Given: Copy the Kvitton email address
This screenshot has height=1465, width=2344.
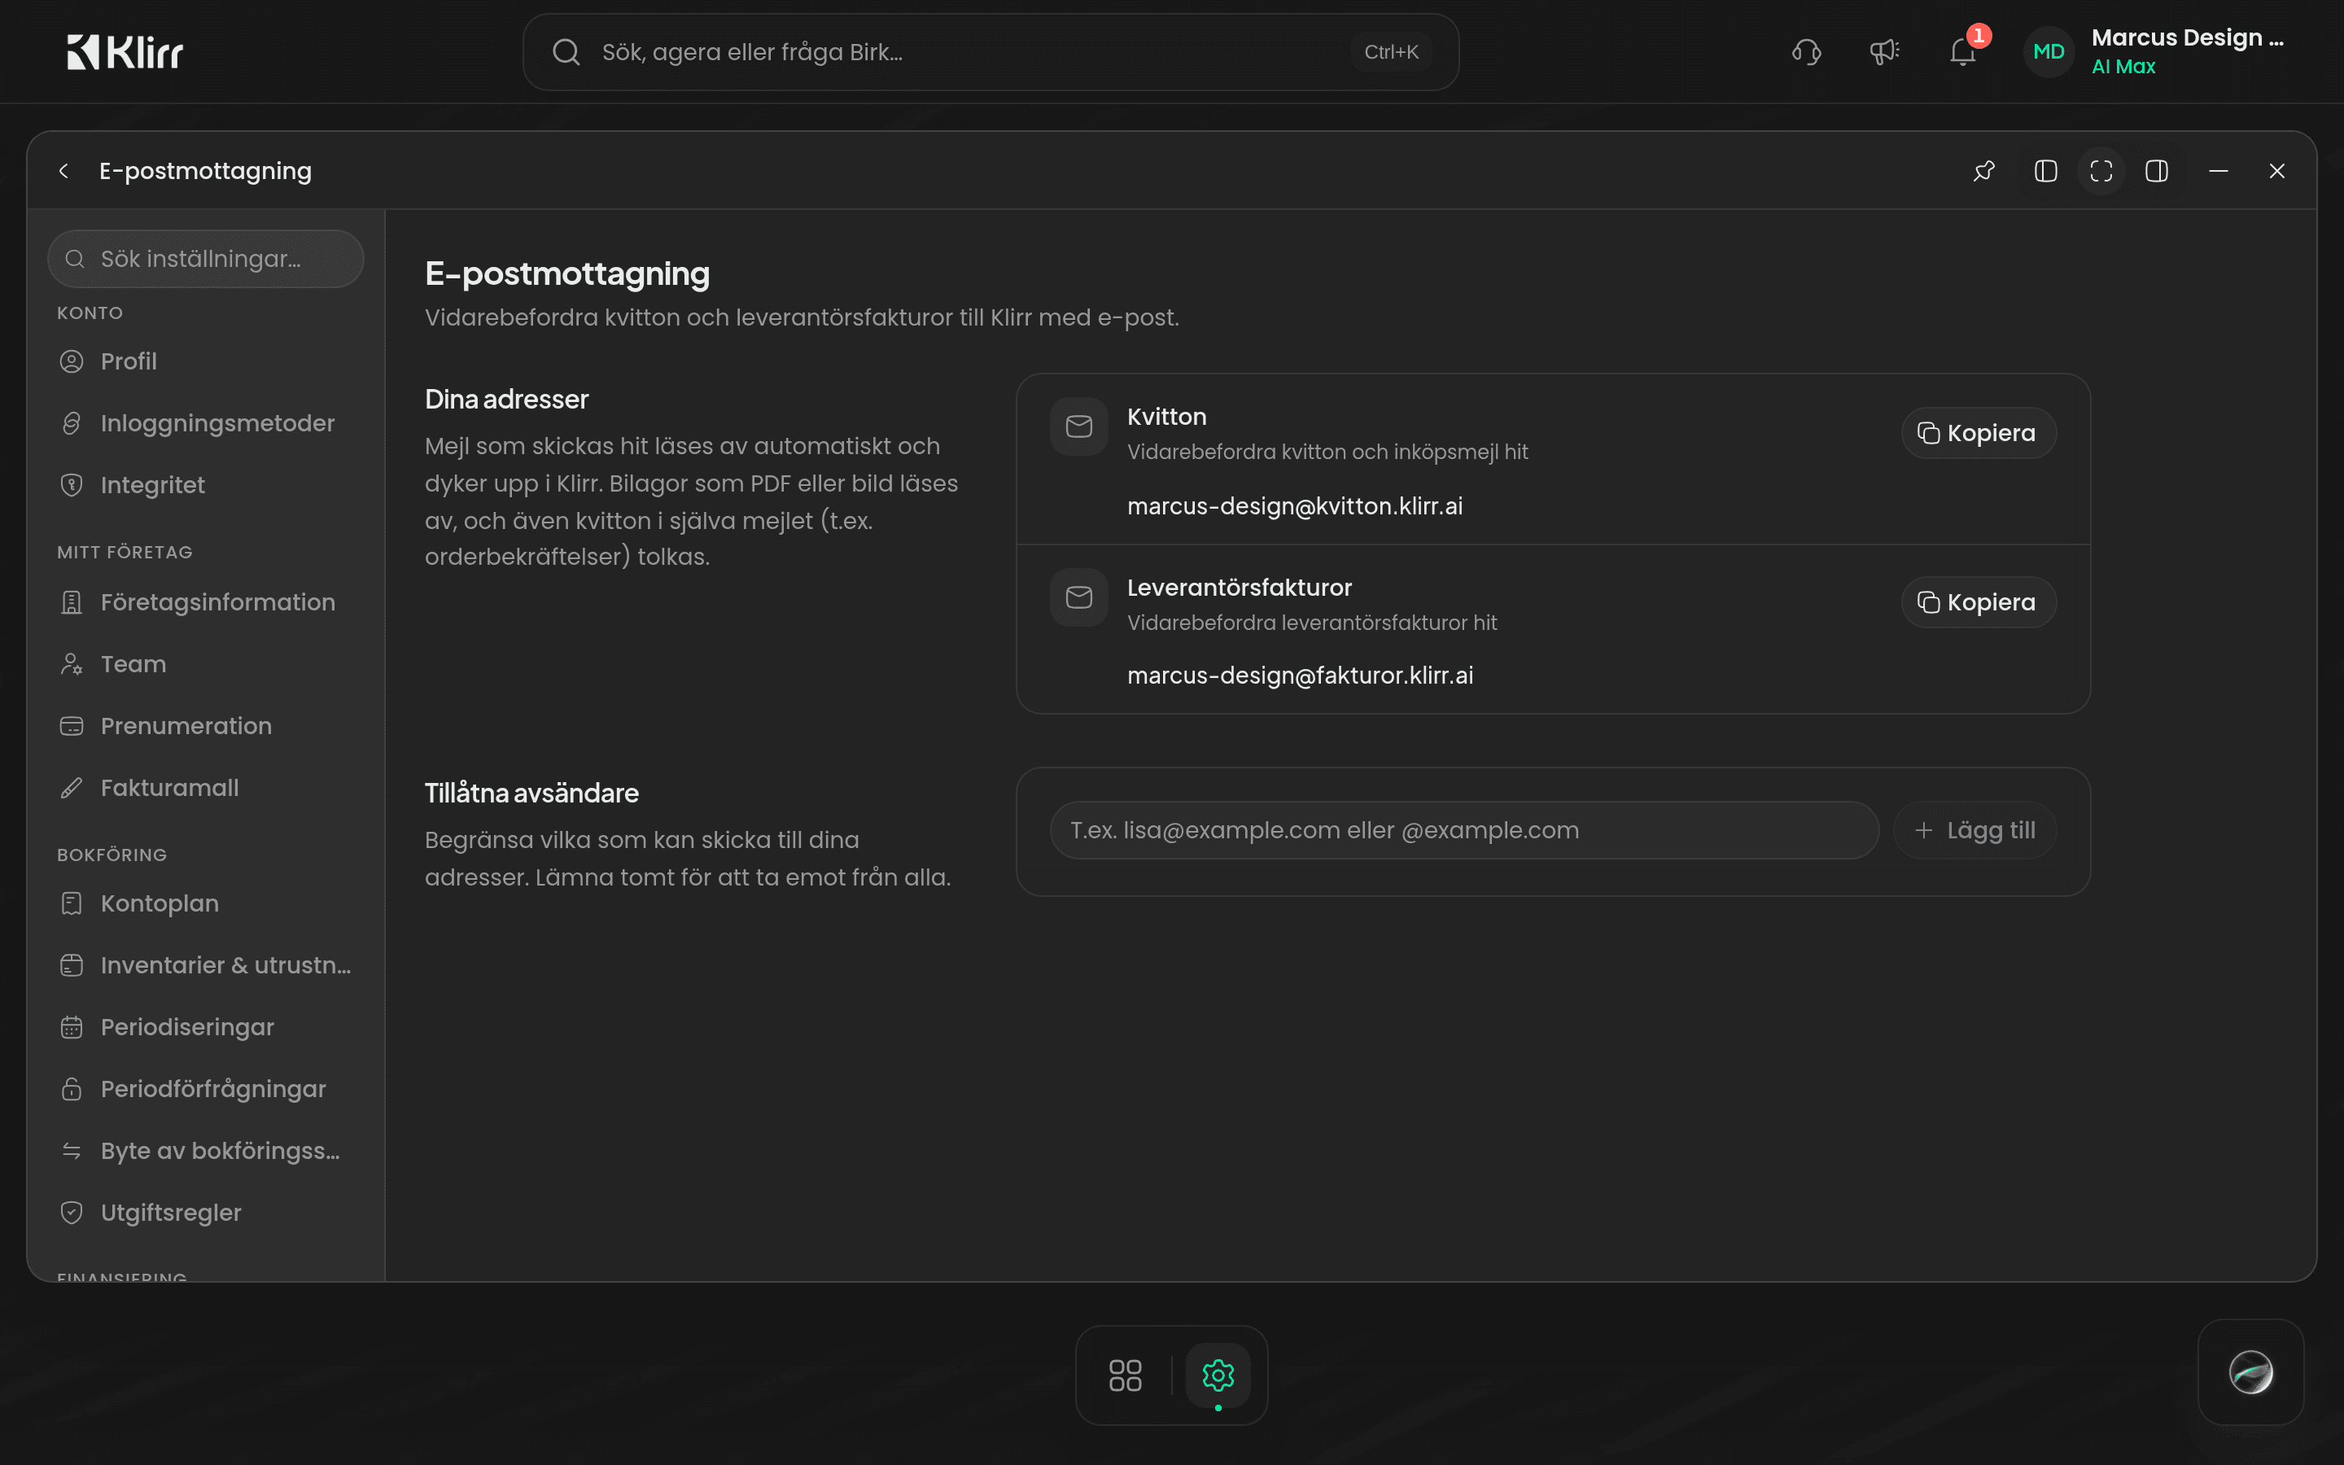Looking at the screenshot, I should point(1978,433).
